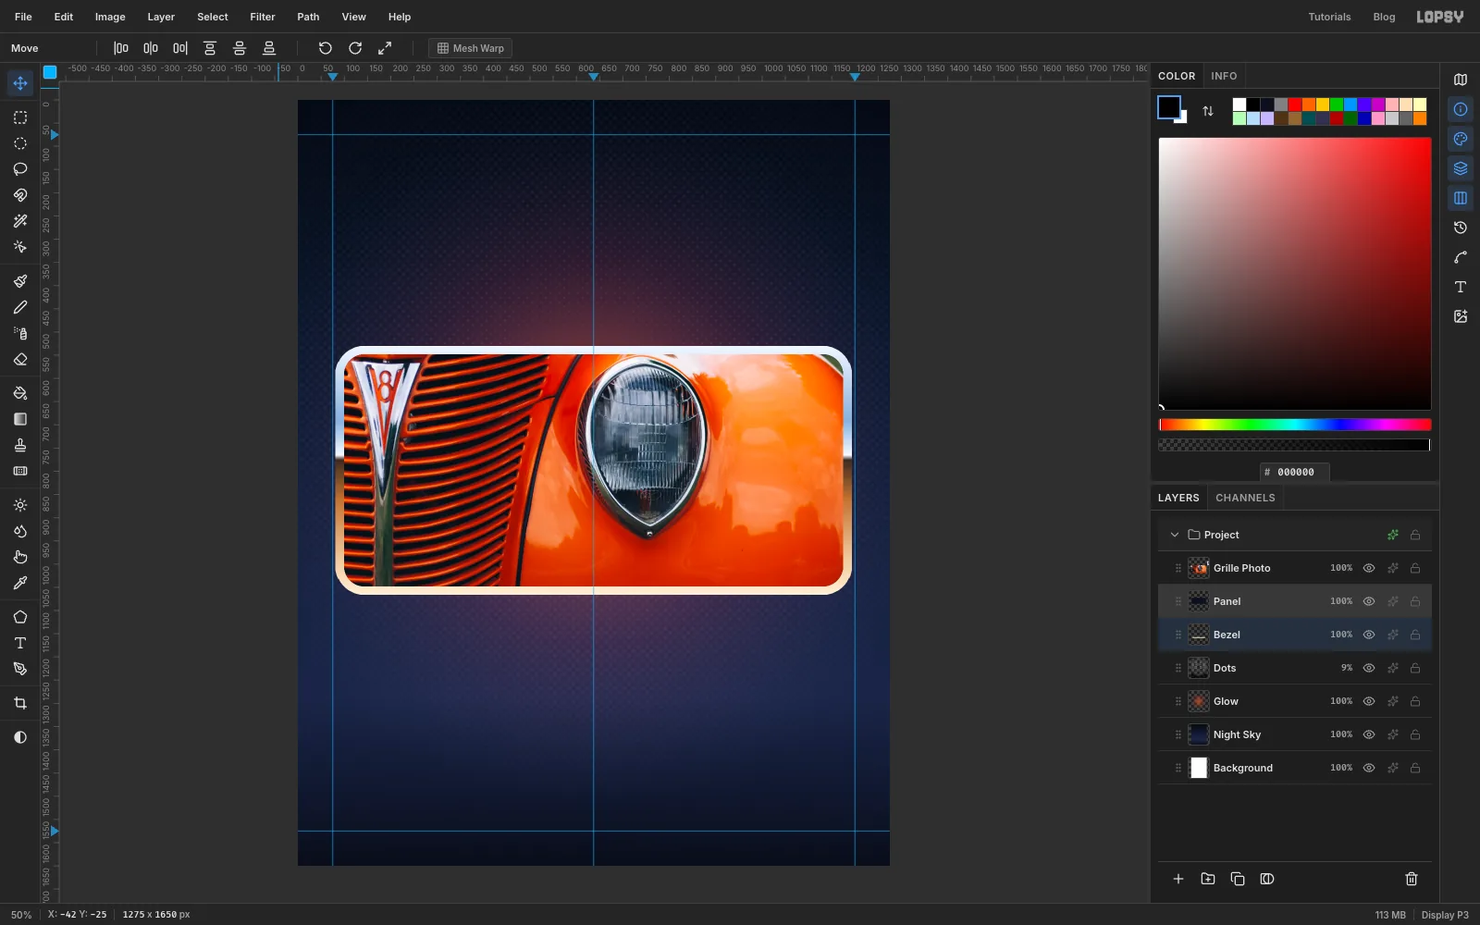Screen dimensions: 1480x925
Task: Toggle visibility of the Bezel layer
Action: click(x=1369, y=635)
